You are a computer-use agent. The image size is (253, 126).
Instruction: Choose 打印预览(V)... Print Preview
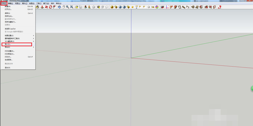point(18,54)
